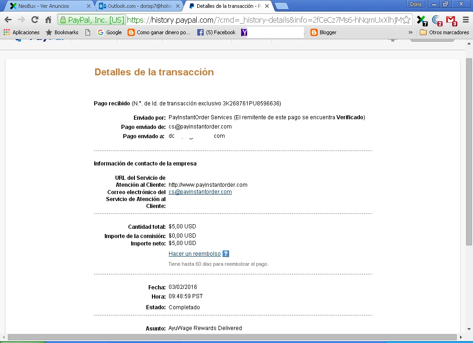Click the Detalles de la transacción heading
The width and height of the screenshot is (473, 343).
(154, 72)
